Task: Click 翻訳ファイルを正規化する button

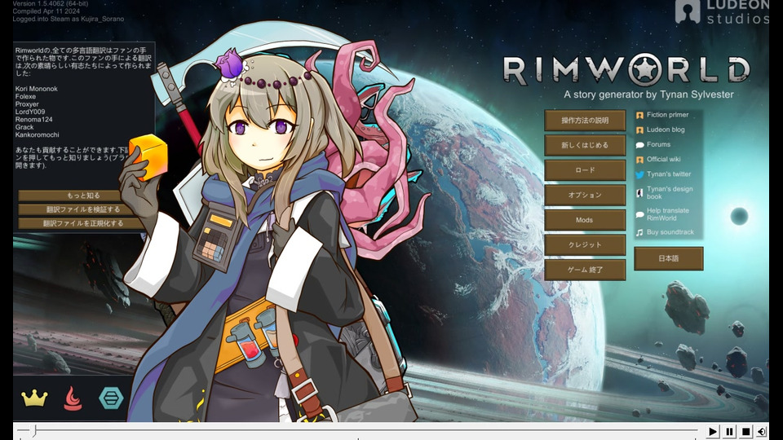Action: (x=82, y=223)
